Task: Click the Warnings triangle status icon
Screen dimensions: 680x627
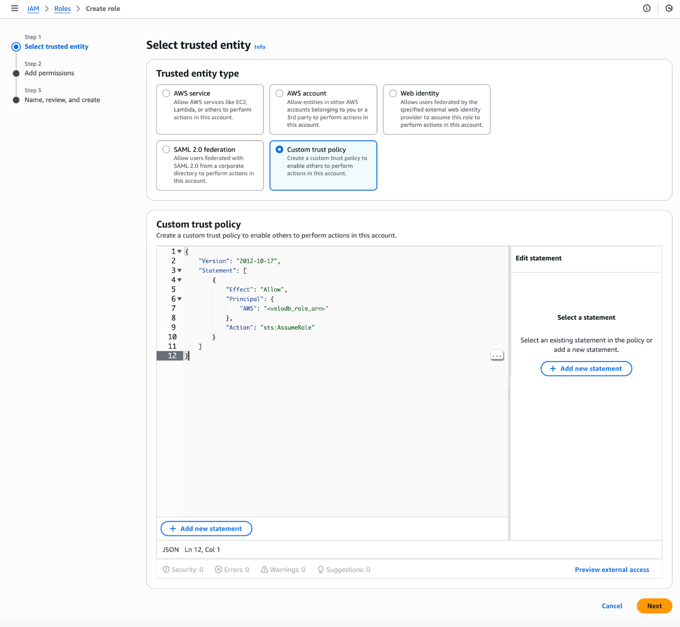Action: [x=264, y=569]
